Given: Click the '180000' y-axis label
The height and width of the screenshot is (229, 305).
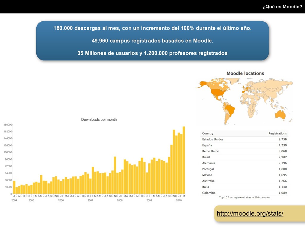Looking at the screenshot, I should tap(8, 125).
